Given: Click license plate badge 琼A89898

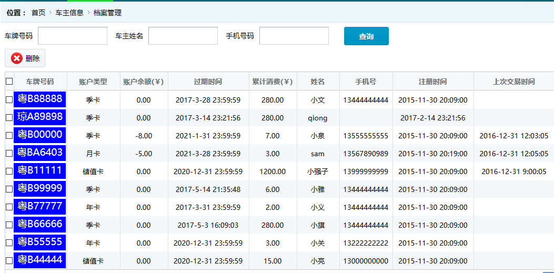Looking at the screenshot, I should coord(40,117).
